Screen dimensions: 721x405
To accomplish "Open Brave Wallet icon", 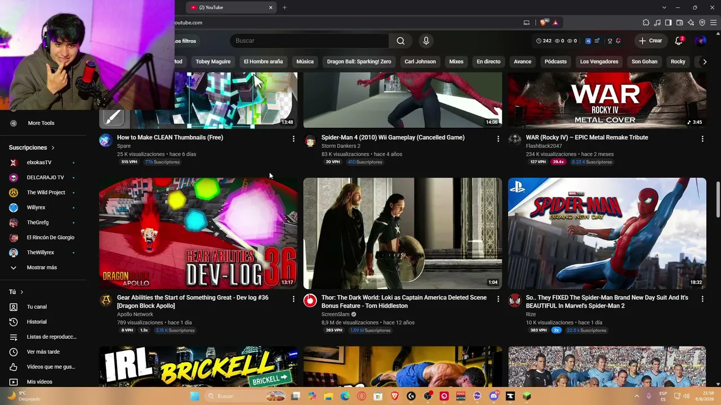I will click(x=679, y=22).
